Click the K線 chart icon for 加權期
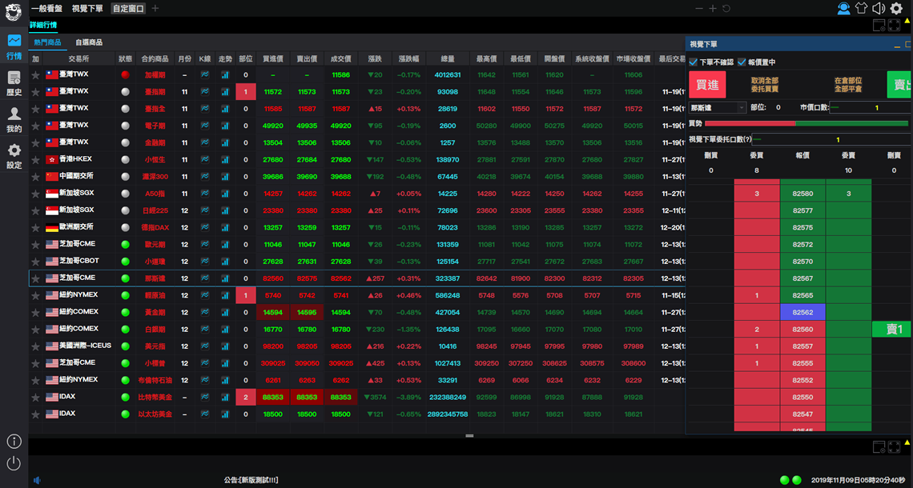Image resolution: width=913 pixels, height=488 pixels. click(205, 74)
